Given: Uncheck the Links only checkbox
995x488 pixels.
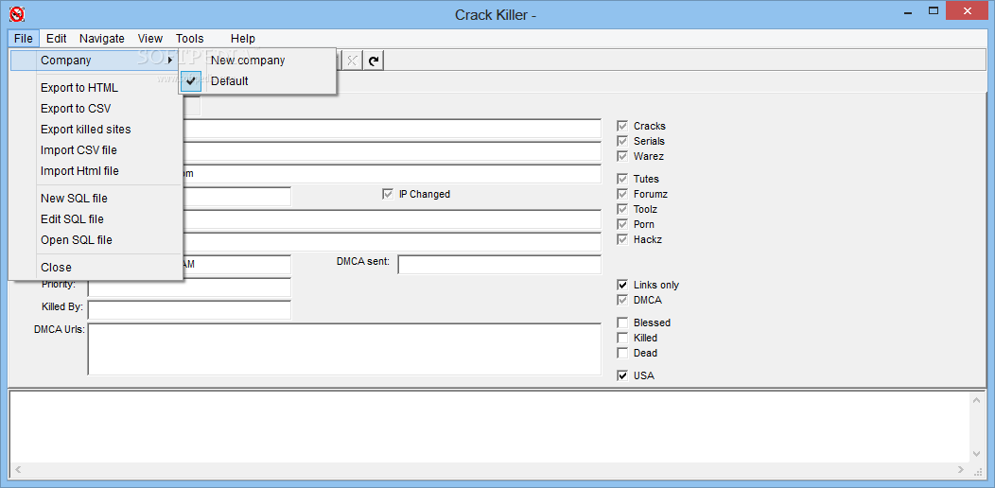Looking at the screenshot, I should tap(622, 285).
